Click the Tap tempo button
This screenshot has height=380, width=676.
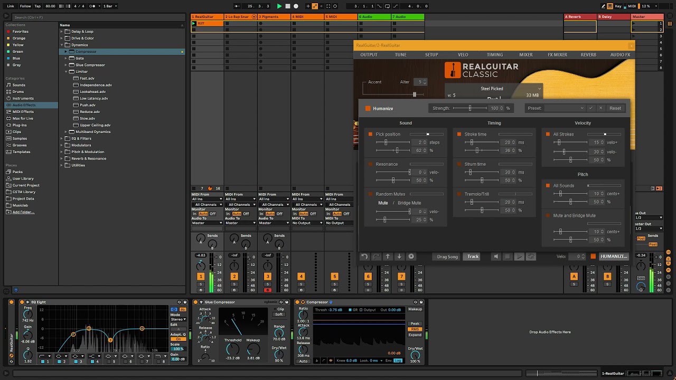(x=37, y=6)
